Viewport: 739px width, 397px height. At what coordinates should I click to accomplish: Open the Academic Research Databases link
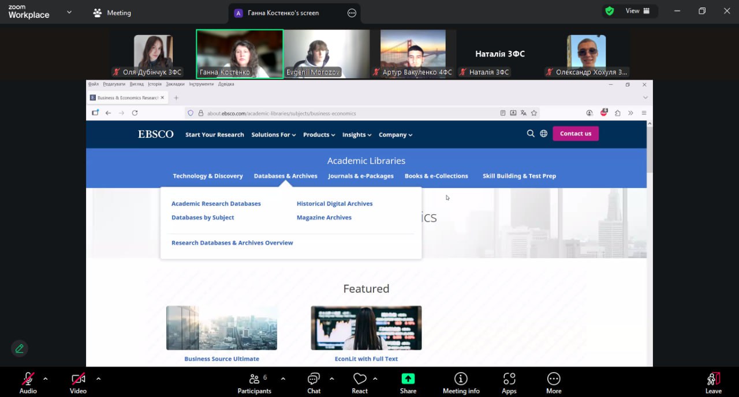[216, 203]
